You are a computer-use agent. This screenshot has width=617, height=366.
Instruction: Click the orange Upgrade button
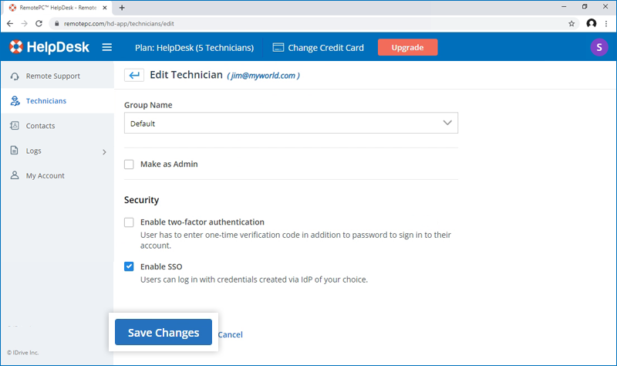point(407,48)
